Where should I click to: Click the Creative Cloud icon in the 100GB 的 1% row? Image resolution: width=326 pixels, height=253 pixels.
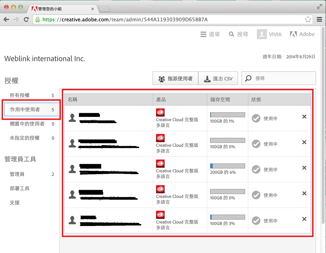point(160,112)
